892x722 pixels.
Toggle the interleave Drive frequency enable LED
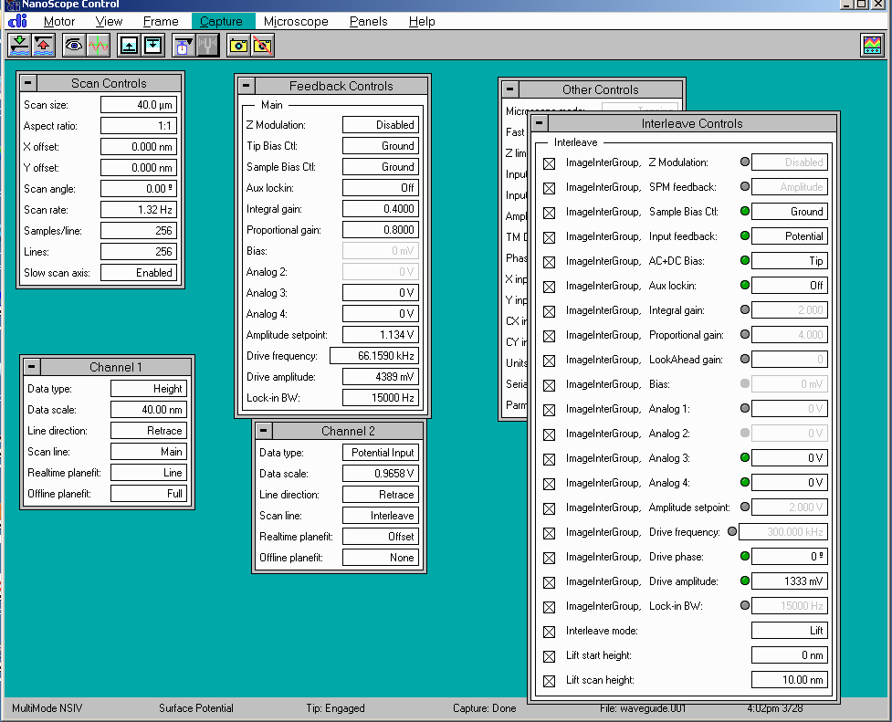pos(732,531)
